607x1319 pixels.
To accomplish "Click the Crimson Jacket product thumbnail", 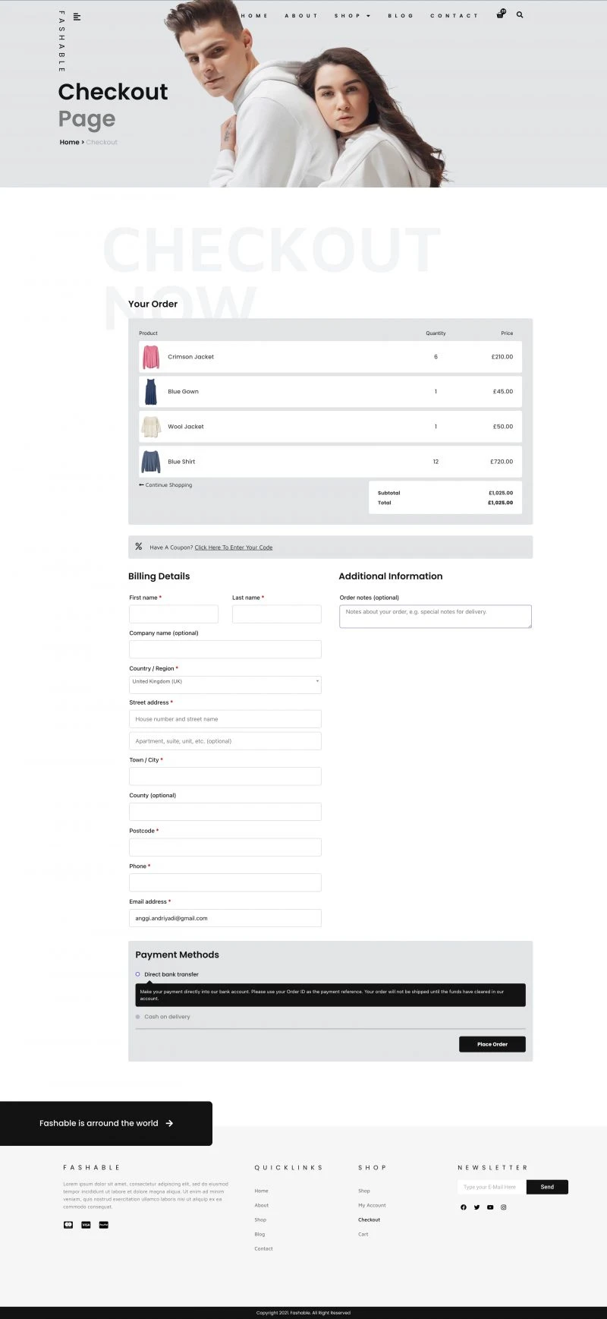I will click(151, 357).
